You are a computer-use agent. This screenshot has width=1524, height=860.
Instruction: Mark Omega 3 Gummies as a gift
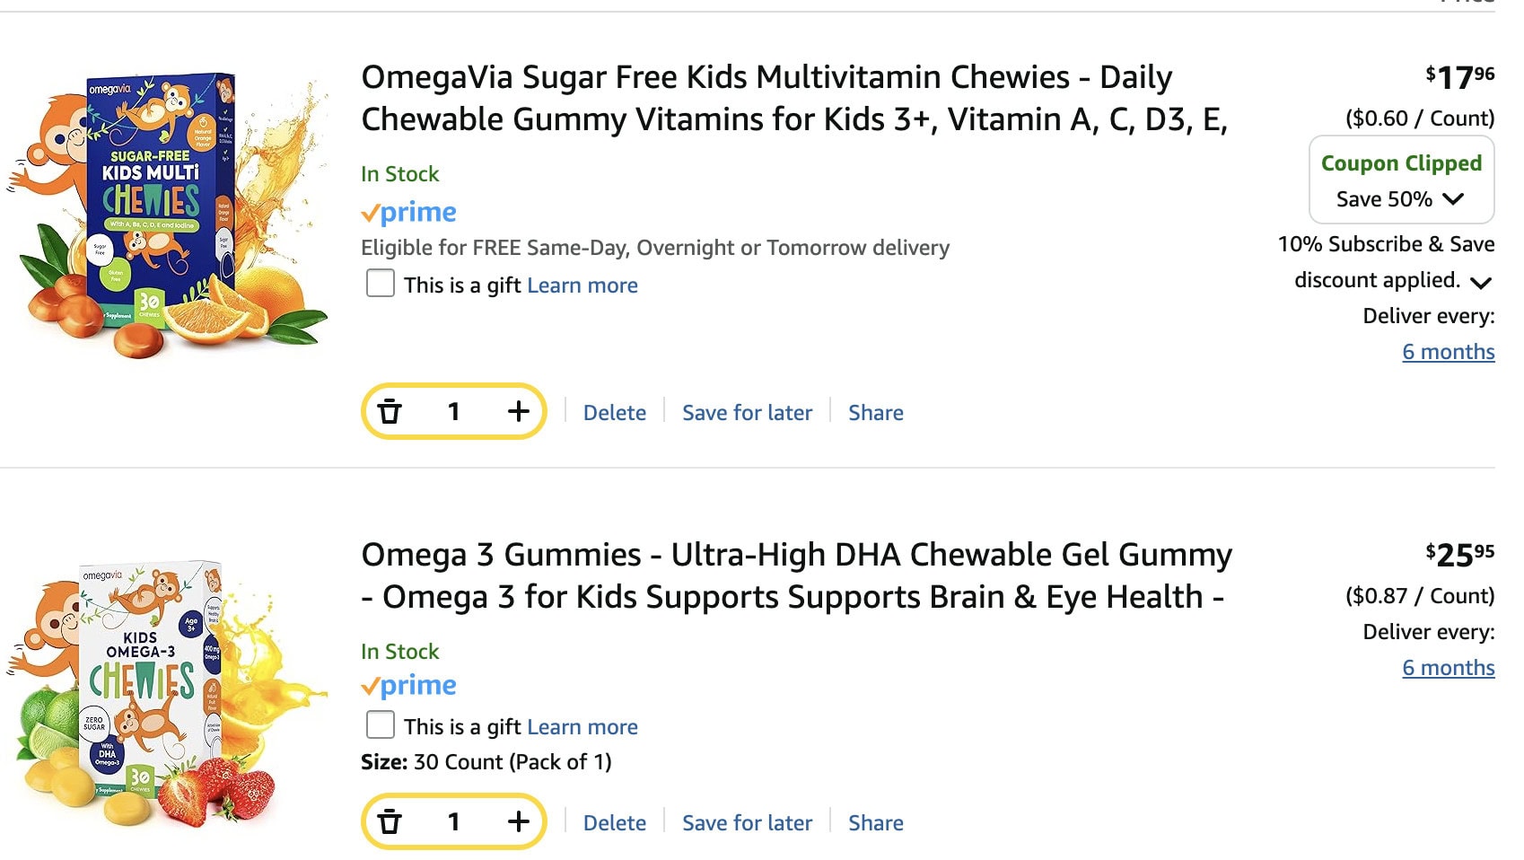(381, 725)
